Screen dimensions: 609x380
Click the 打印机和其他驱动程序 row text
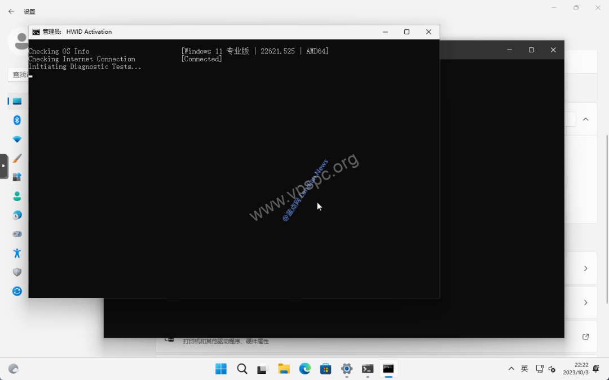click(226, 342)
